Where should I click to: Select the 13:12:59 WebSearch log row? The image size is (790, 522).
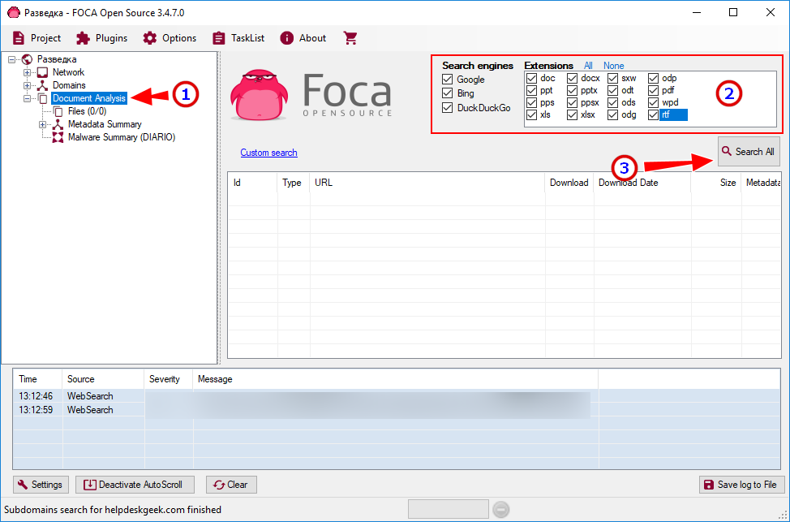point(397,410)
